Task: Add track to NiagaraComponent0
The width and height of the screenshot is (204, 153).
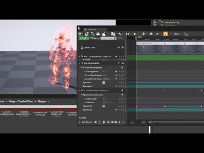Action: (x=122, y=95)
